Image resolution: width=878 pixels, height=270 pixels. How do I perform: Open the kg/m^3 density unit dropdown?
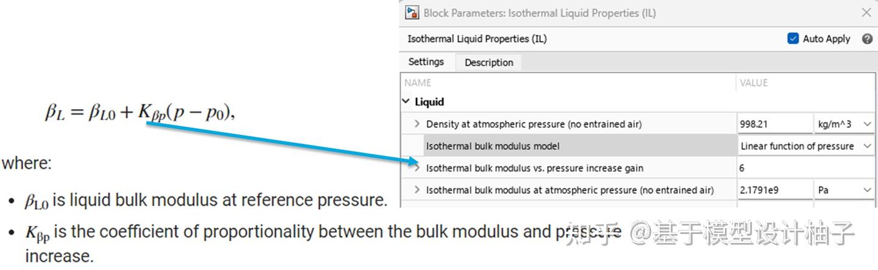coord(844,124)
